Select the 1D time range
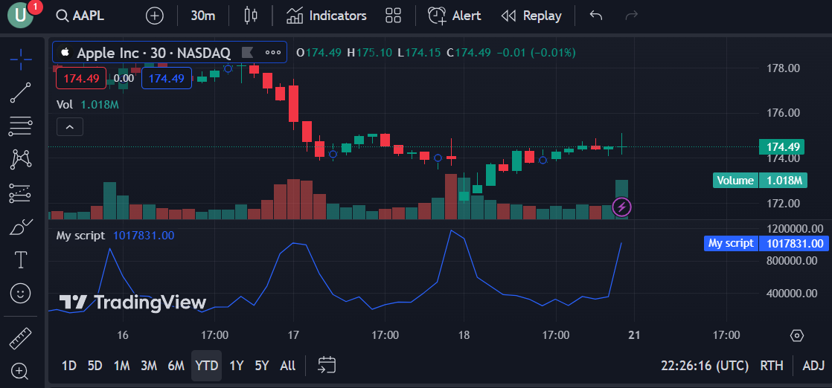The height and width of the screenshot is (388, 832). [69, 365]
